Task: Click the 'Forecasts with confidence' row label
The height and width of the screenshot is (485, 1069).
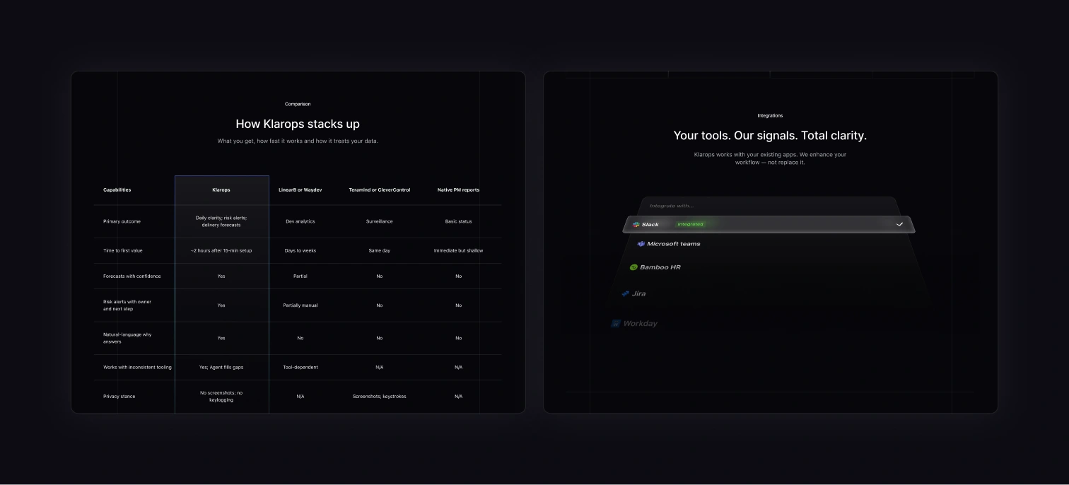Action: (x=132, y=276)
